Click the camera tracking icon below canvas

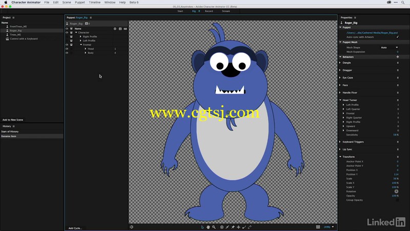pos(132,227)
